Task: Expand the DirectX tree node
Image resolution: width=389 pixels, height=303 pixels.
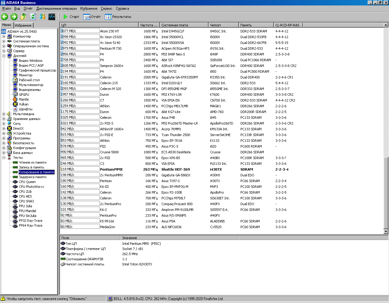Action: (4, 128)
